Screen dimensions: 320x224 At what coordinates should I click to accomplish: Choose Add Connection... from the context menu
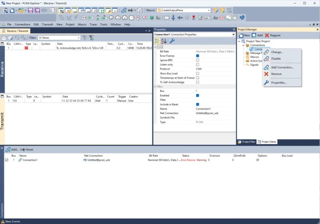282,67
